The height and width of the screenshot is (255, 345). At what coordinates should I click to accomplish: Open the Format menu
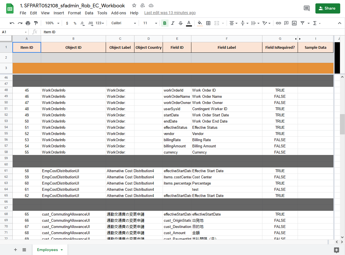(x=74, y=13)
